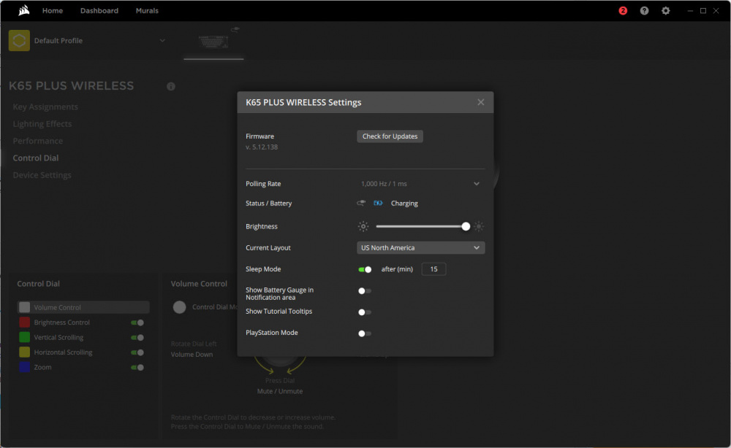Click the 'Brightness Control' label
731x448 pixels.
(61, 323)
